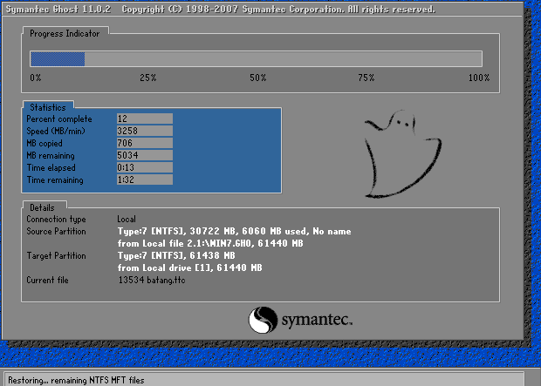Viewport: 541px width, 386px height.
Task: Click the 25% progress scale label
Action: point(148,78)
